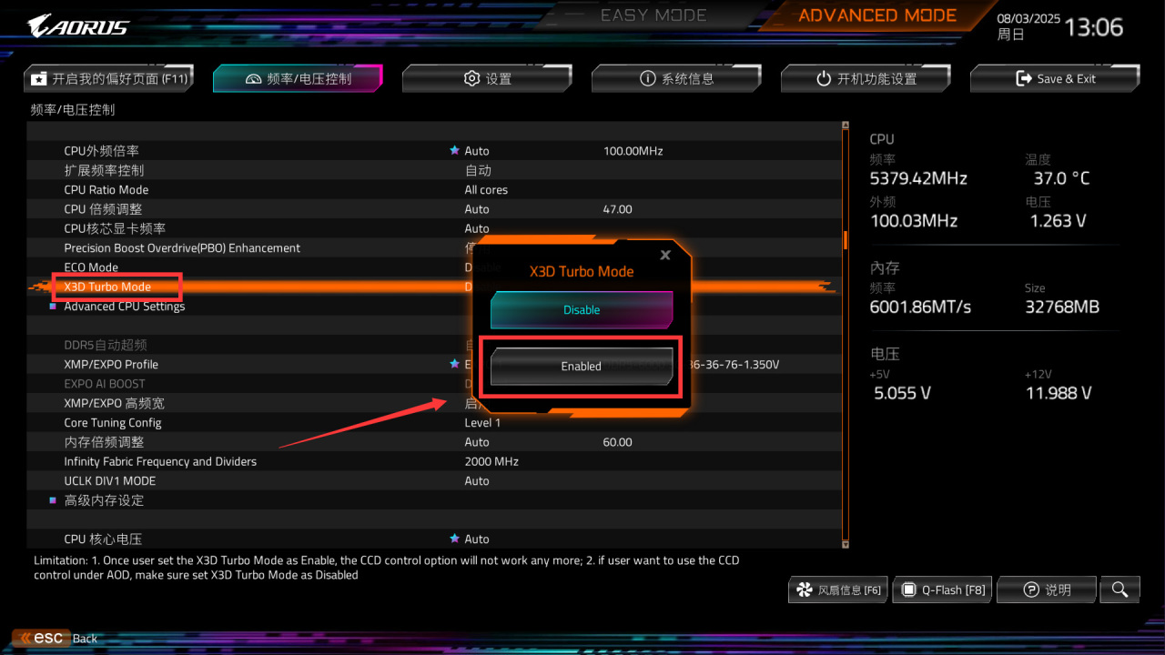Open the UCLK DIV1 MODE Auto value
1165x655 pixels.
pos(477,481)
